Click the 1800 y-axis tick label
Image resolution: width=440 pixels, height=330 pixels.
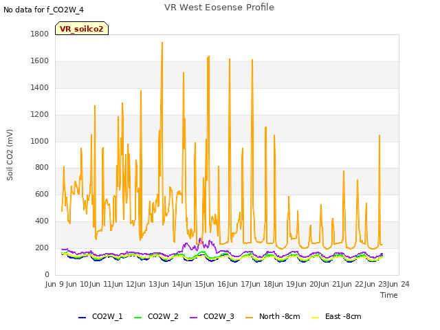point(40,34)
